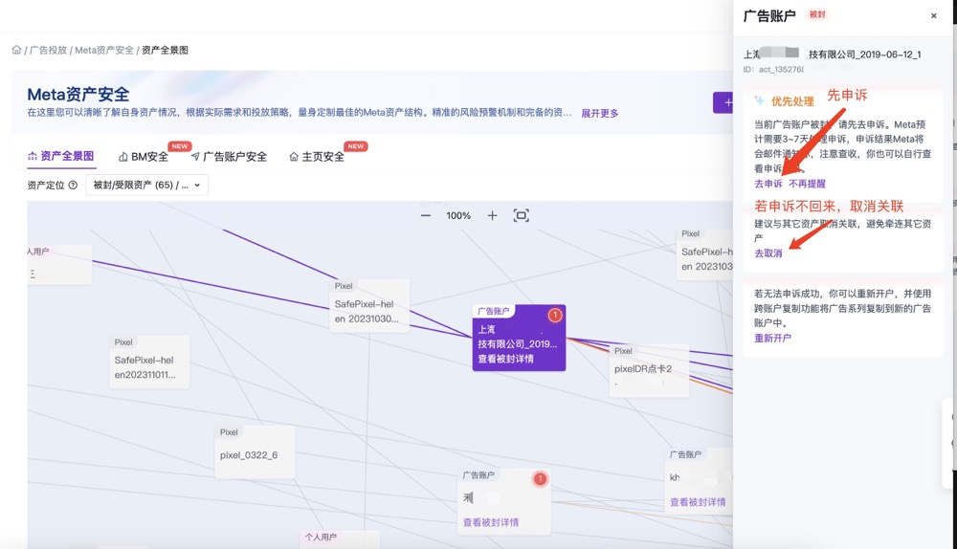Click the 去取消 link
This screenshot has width=957, height=549.
tap(768, 253)
